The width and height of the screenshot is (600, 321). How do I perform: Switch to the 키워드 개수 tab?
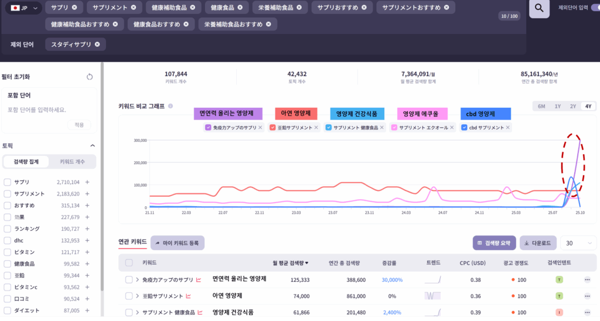pos(72,162)
